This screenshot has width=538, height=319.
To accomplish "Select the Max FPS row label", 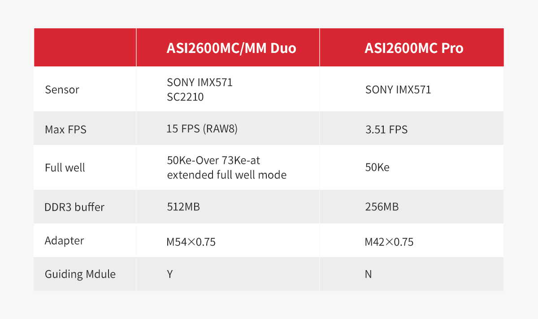I will (x=65, y=130).
